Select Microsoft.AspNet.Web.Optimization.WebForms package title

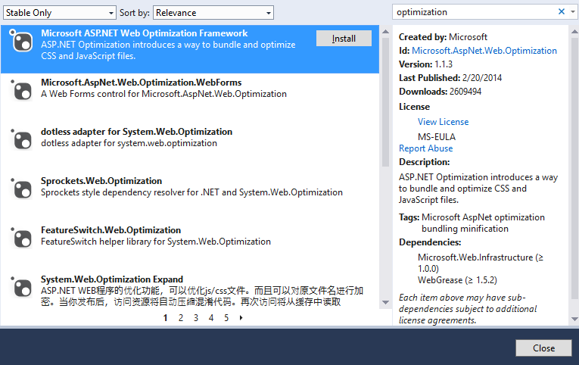[141, 83]
